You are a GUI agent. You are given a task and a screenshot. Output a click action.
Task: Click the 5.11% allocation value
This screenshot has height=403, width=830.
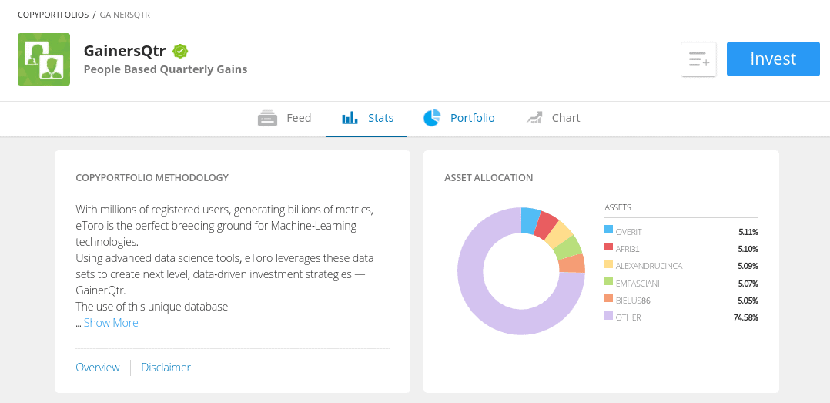(748, 231)
